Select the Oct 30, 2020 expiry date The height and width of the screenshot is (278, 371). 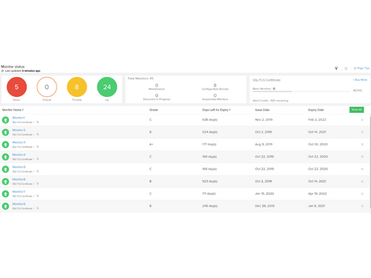318,145
